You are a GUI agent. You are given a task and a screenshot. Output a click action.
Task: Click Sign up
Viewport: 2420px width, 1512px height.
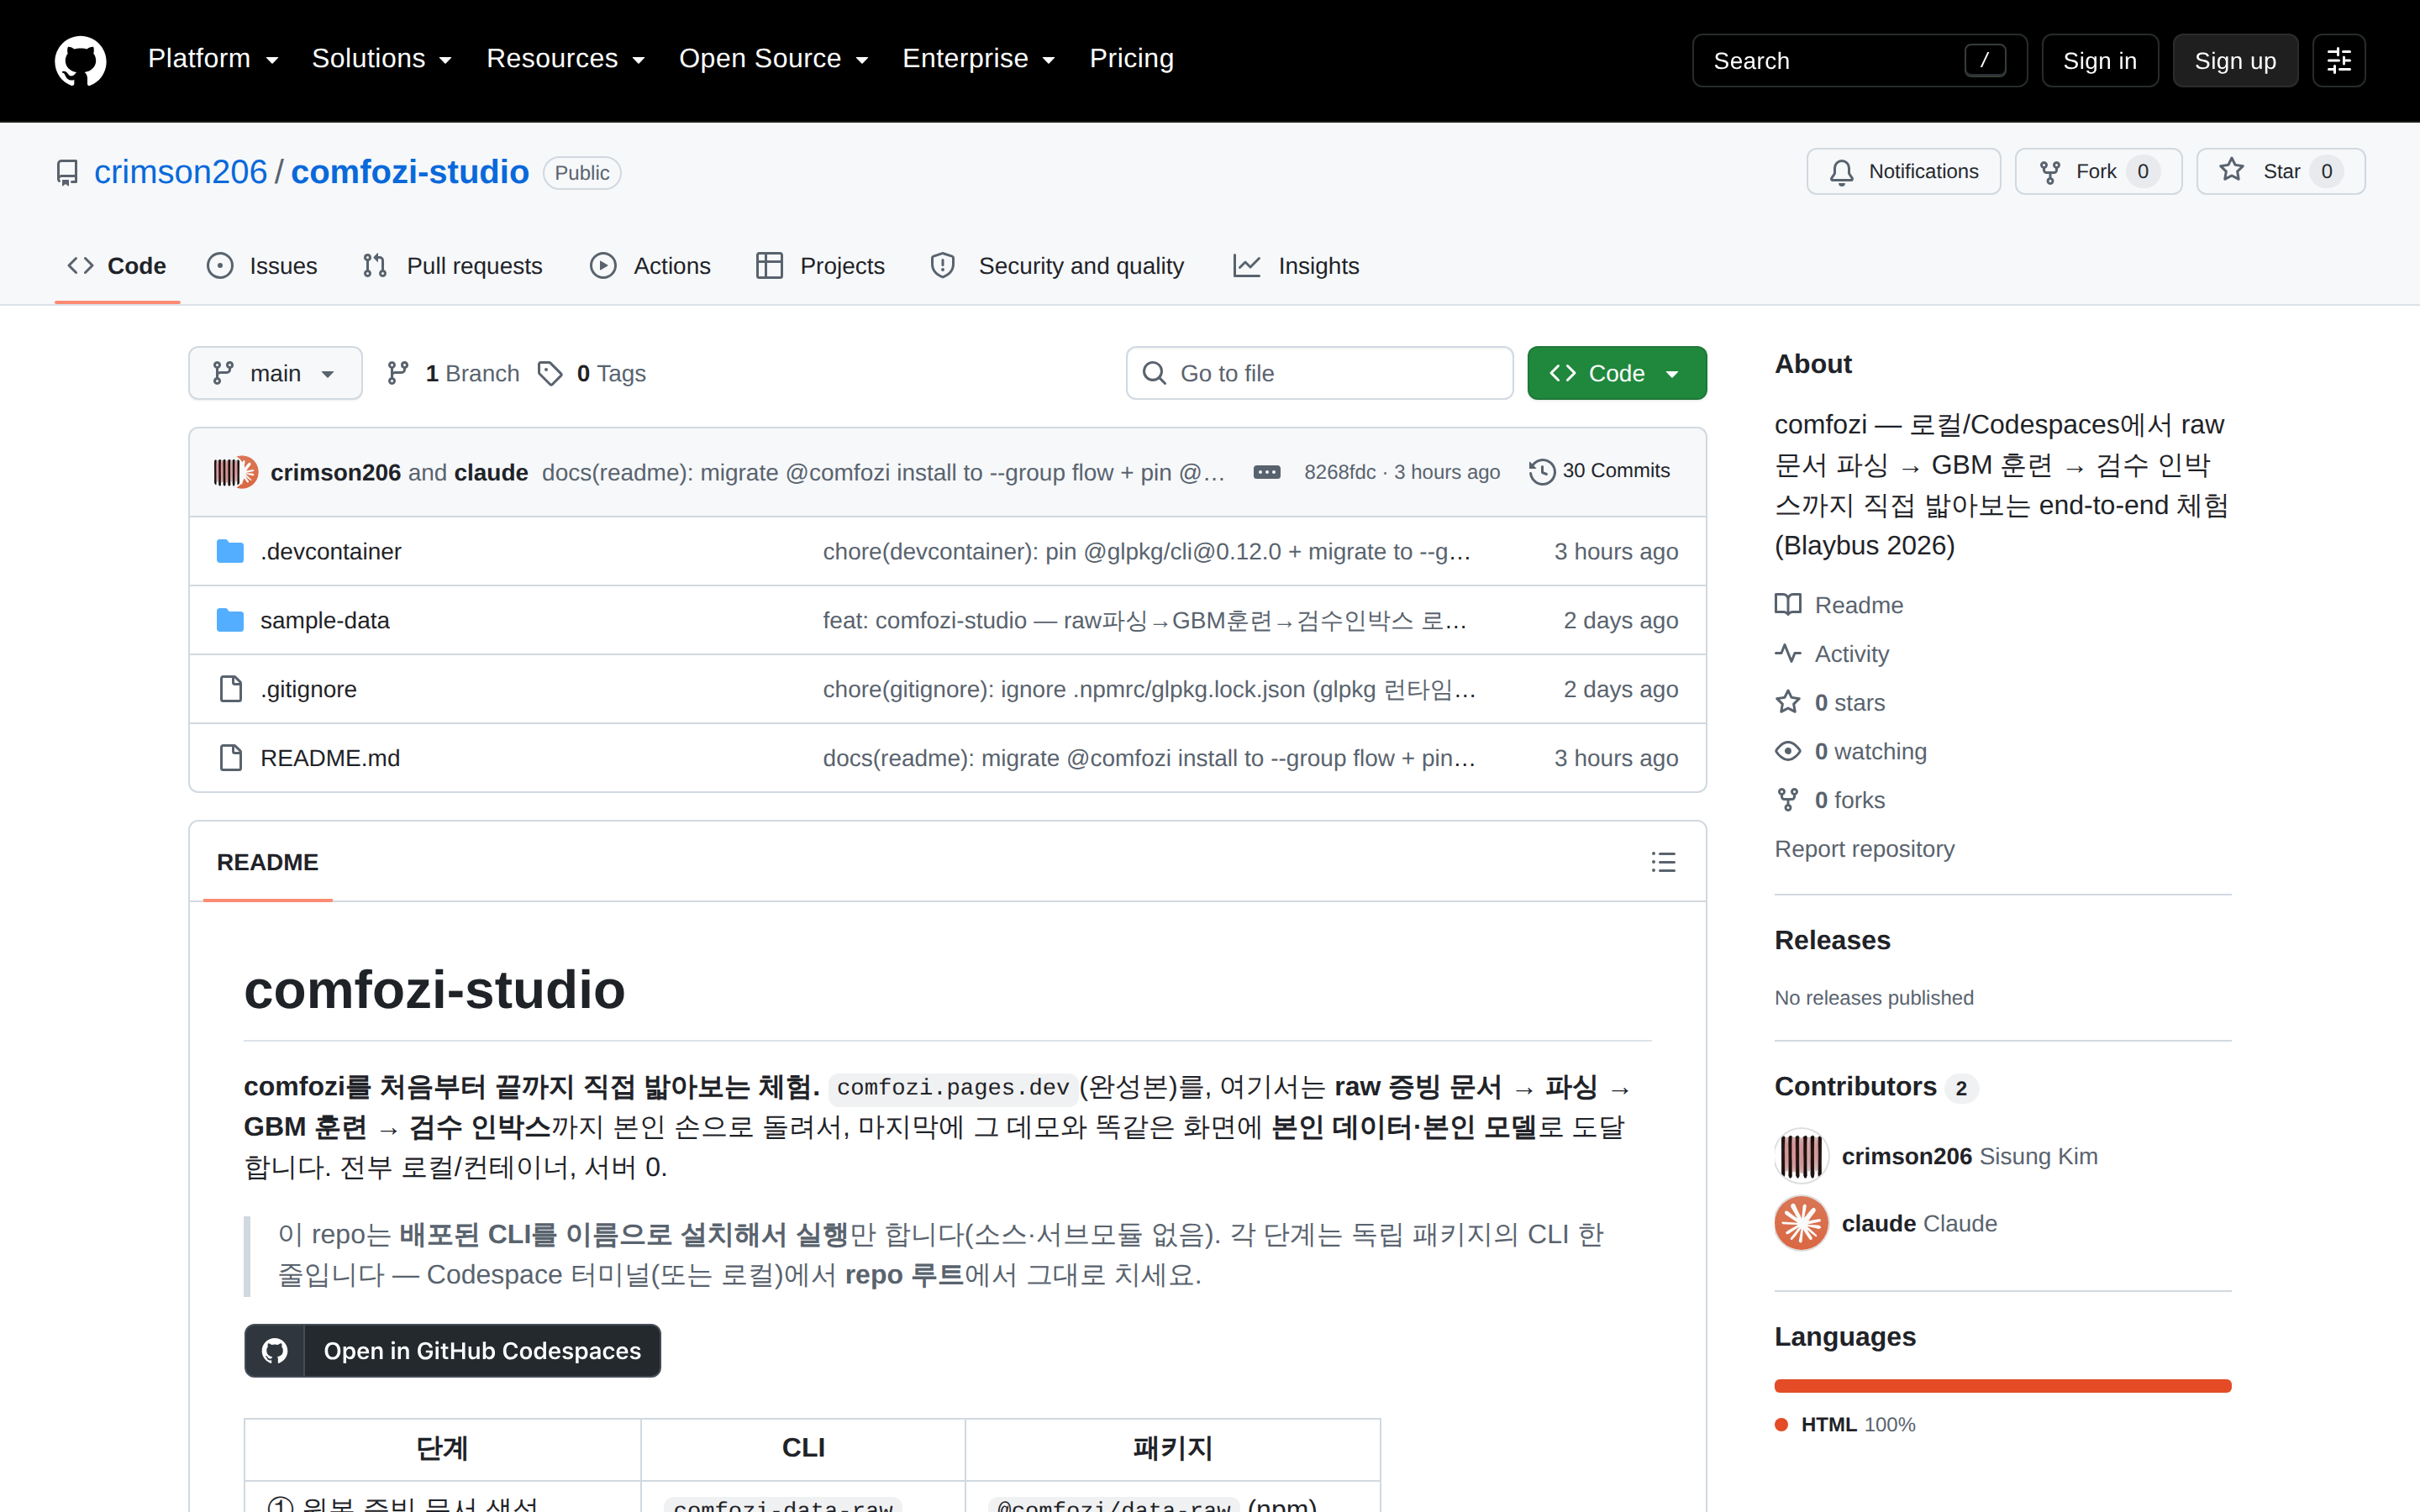[x=2235, y=60]
